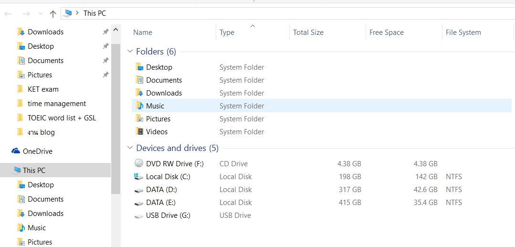Sort by the Free Space column header
The height and width of the screenshot is (247, 515).
[x=386, y=32]
